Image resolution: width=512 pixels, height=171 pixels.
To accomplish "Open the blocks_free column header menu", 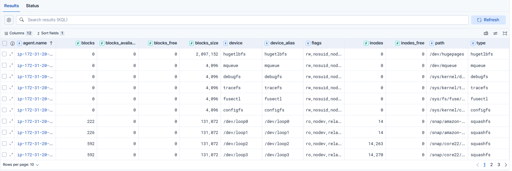I will click(159, 43).
